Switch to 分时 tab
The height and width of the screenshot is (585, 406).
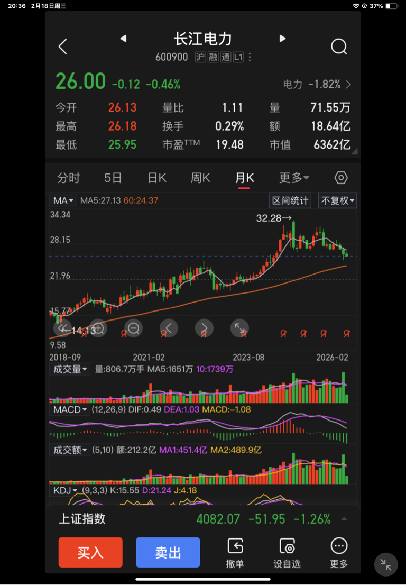click(69, 178)
